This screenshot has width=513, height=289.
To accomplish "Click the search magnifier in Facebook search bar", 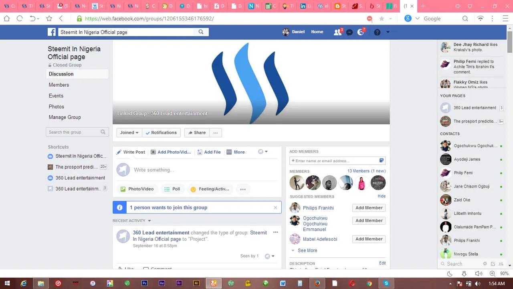I will point(201,32).
